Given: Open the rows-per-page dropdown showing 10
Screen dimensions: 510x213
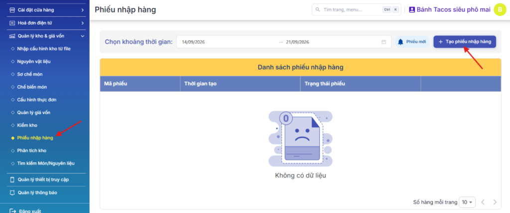Looking at the screenshot, I should (467, 202).
